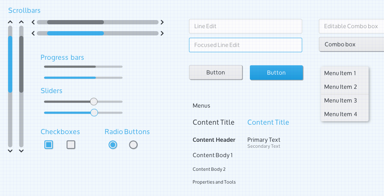Click the Editable Combo box field
Viewport: 384px width, 196px height.
point(351,26)
